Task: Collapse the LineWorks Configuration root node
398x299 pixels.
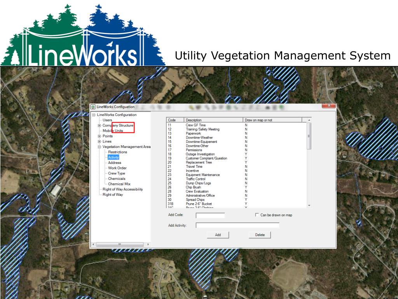Action: pos(94,115)
